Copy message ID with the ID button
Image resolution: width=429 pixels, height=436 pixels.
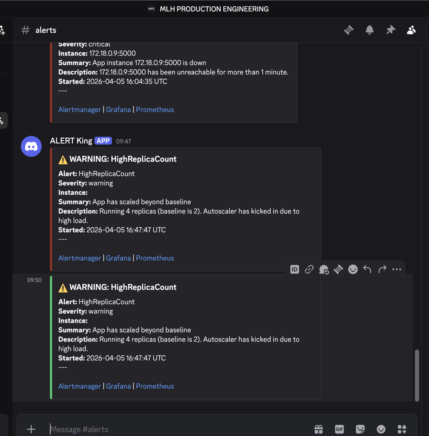(x=295, y=269)
